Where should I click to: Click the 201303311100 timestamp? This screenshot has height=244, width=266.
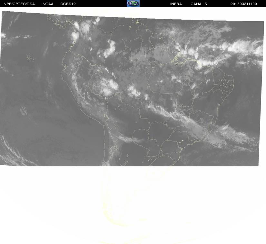click(244, 4)
